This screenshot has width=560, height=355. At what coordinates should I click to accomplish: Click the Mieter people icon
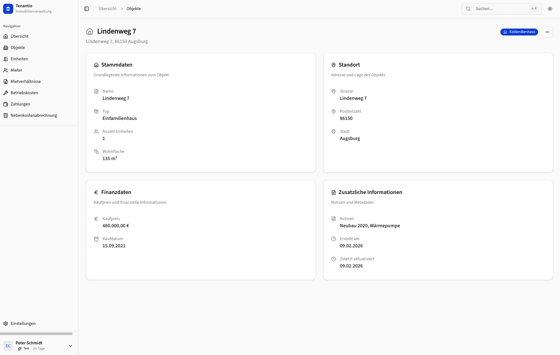[x=6, y=70]
